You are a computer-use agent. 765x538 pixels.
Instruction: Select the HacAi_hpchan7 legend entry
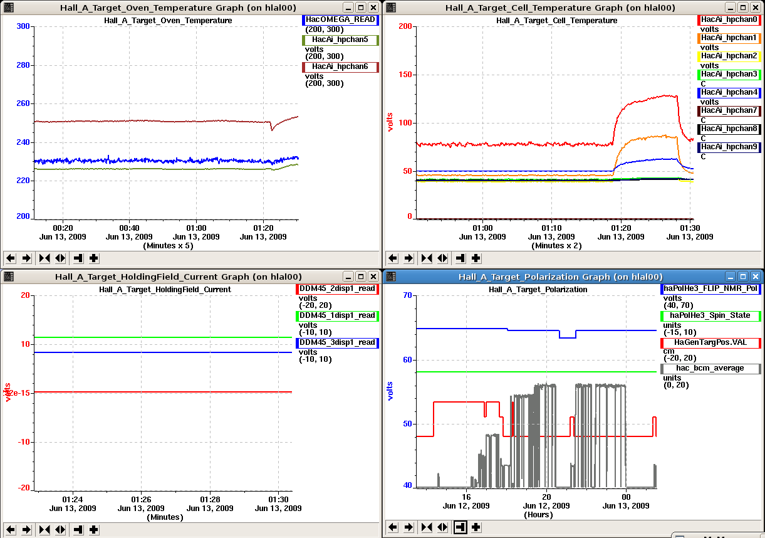tap(729, 110)
